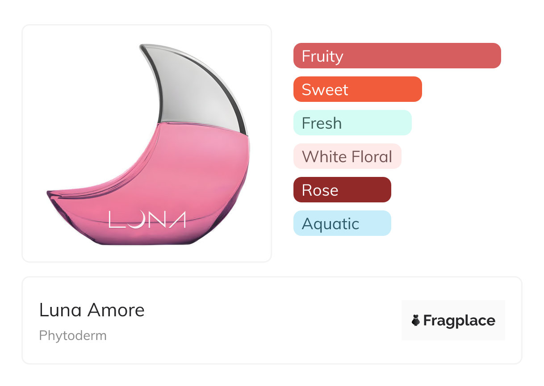Click the mint Fresh accord bar

pyautogui.click(x=352, y=123)
